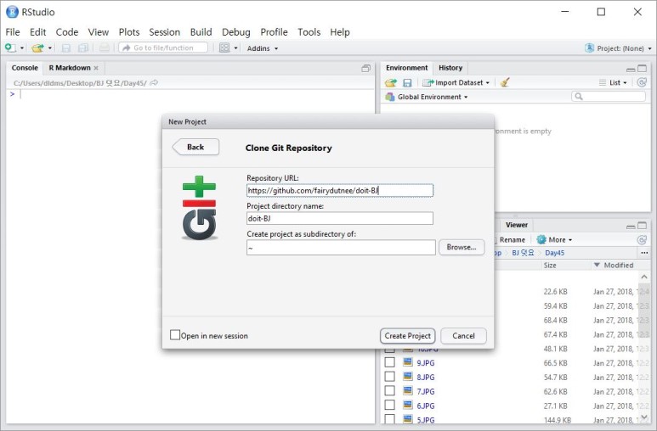Minimize the Files pane

point(631,227)
